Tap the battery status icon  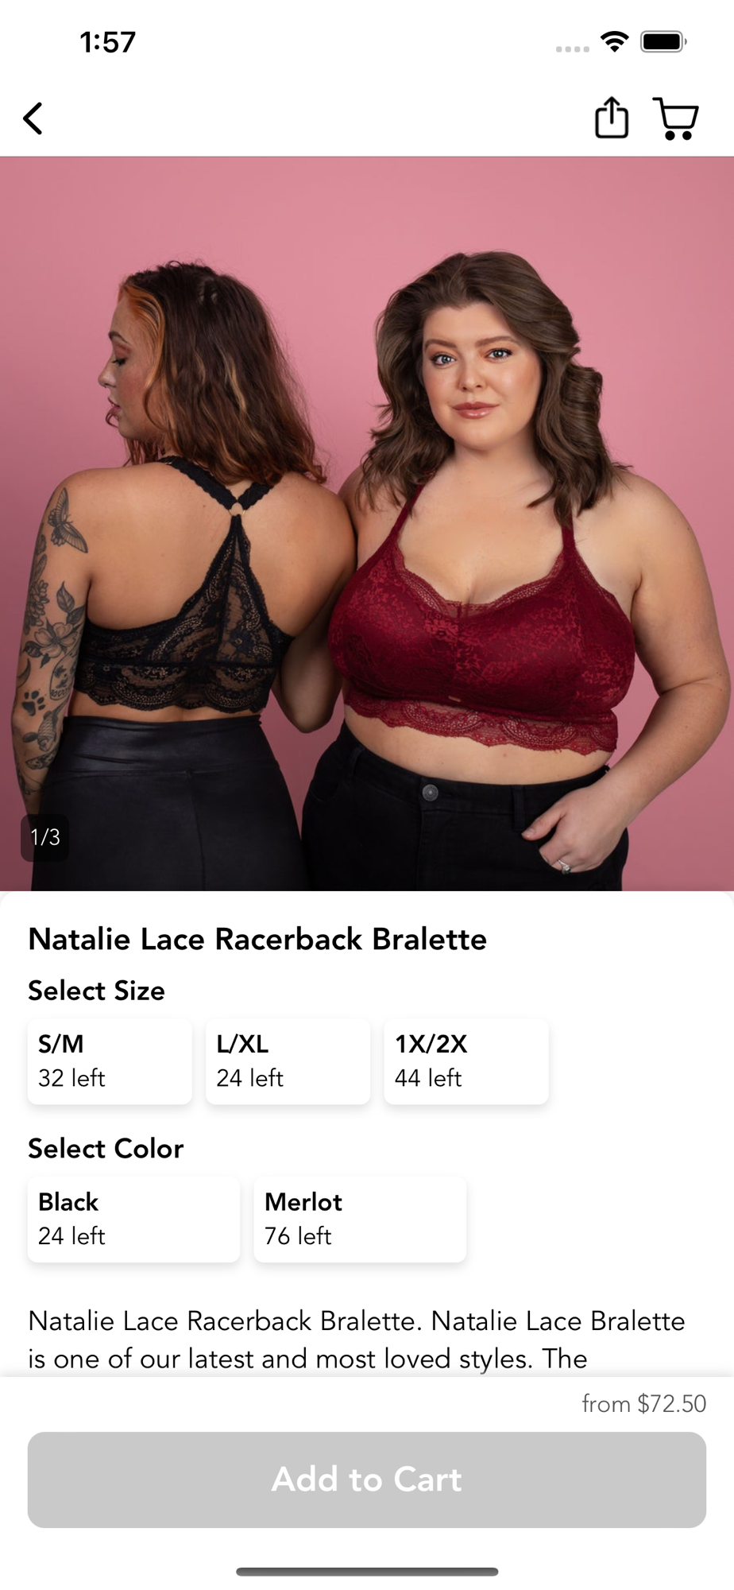(x=664, y=41)
